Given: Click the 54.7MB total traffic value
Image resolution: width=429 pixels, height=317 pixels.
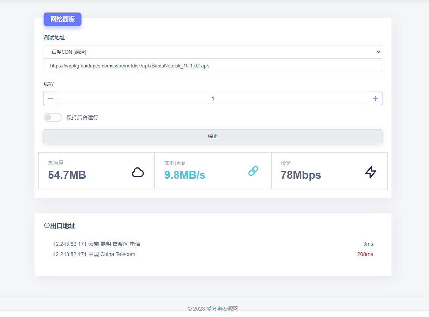Looking at the screenshot, I should pyautogui.click(x=67, y=175).
